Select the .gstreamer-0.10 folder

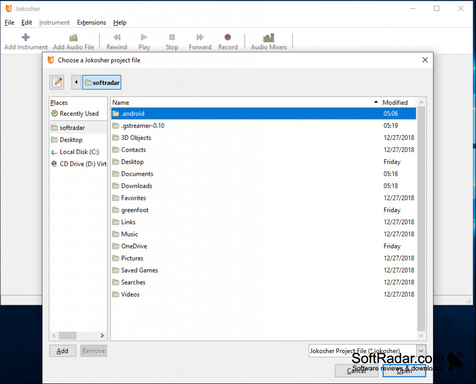click(263, 125)
